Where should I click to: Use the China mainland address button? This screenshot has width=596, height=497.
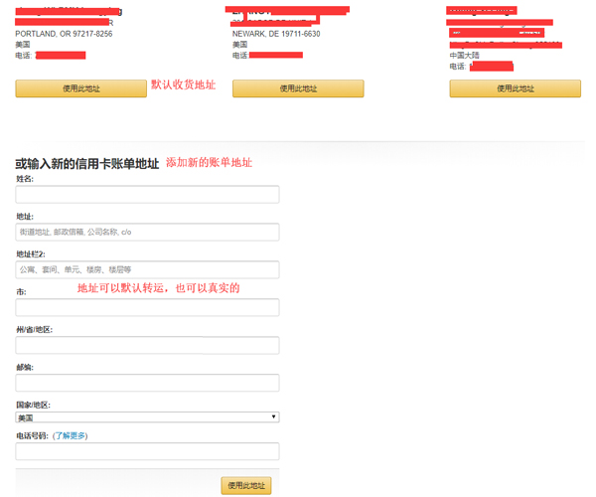coord(515,88)
